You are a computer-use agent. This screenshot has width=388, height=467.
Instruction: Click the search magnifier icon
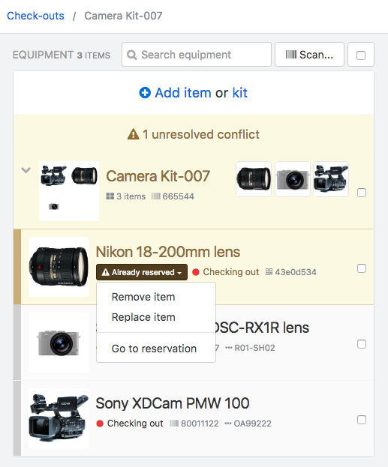tap(132, 55)
